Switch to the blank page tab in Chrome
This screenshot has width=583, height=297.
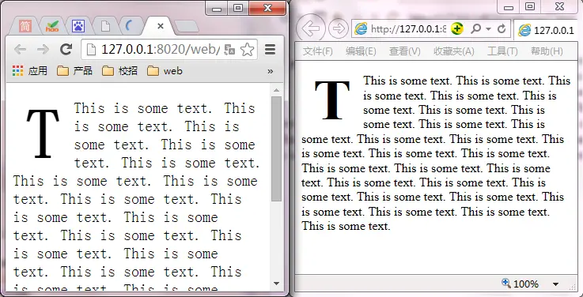(x=105, y=26)
